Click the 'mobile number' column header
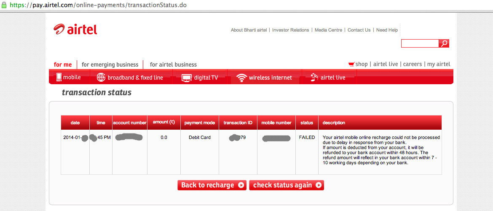493x211 pixels. coord(276,123)
